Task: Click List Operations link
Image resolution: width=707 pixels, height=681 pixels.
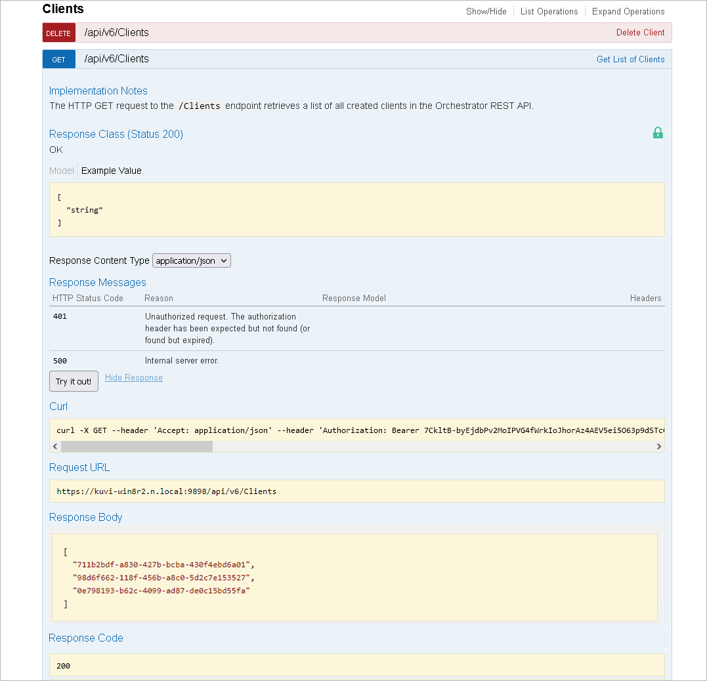Action: tap(549, 11)
